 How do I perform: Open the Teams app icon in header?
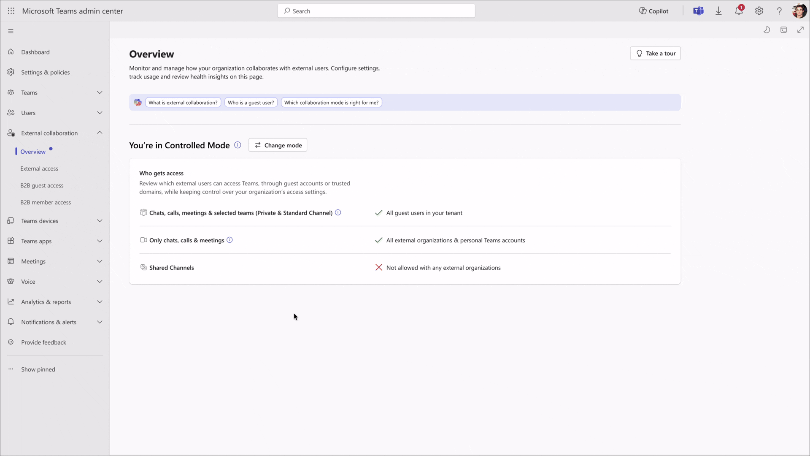click(698, 11)
